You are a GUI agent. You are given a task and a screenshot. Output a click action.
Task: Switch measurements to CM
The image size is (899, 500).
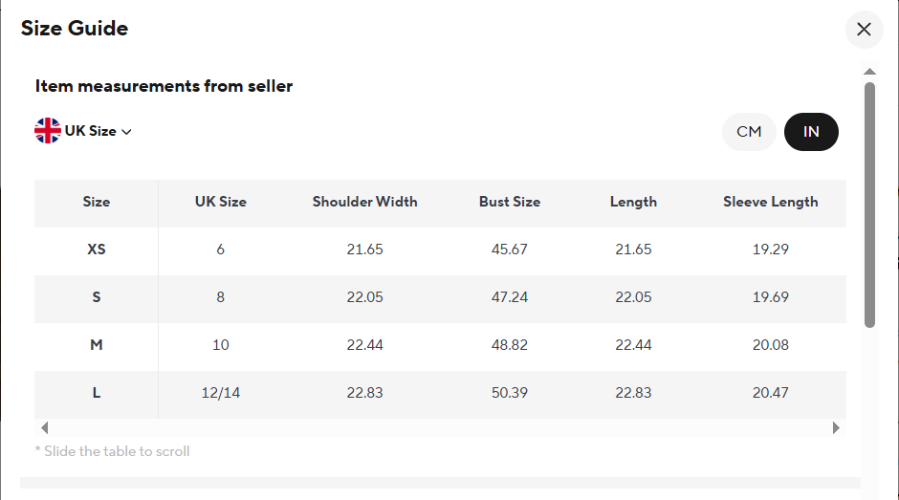[x=749, y=132]
